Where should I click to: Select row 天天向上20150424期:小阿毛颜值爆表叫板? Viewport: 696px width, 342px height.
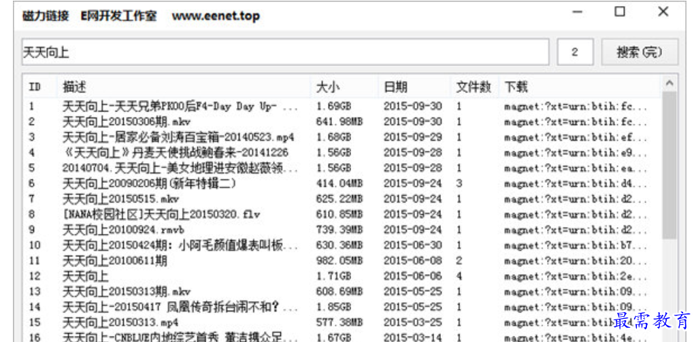343,245
